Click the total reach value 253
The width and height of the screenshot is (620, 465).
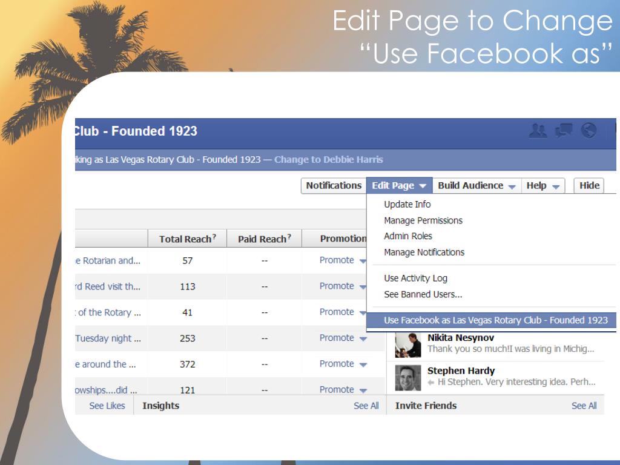click(x=188, y=338)
